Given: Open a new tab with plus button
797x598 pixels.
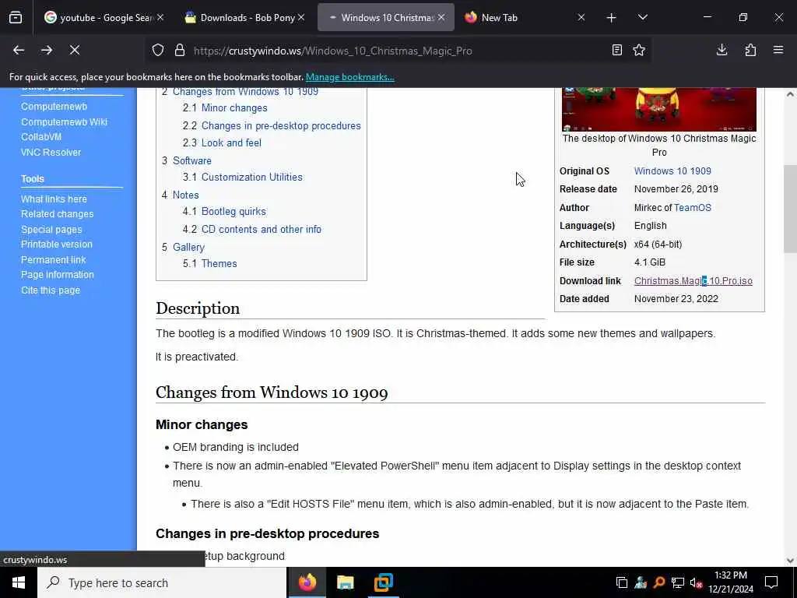Looking at the screenshot, I should 612,18.
